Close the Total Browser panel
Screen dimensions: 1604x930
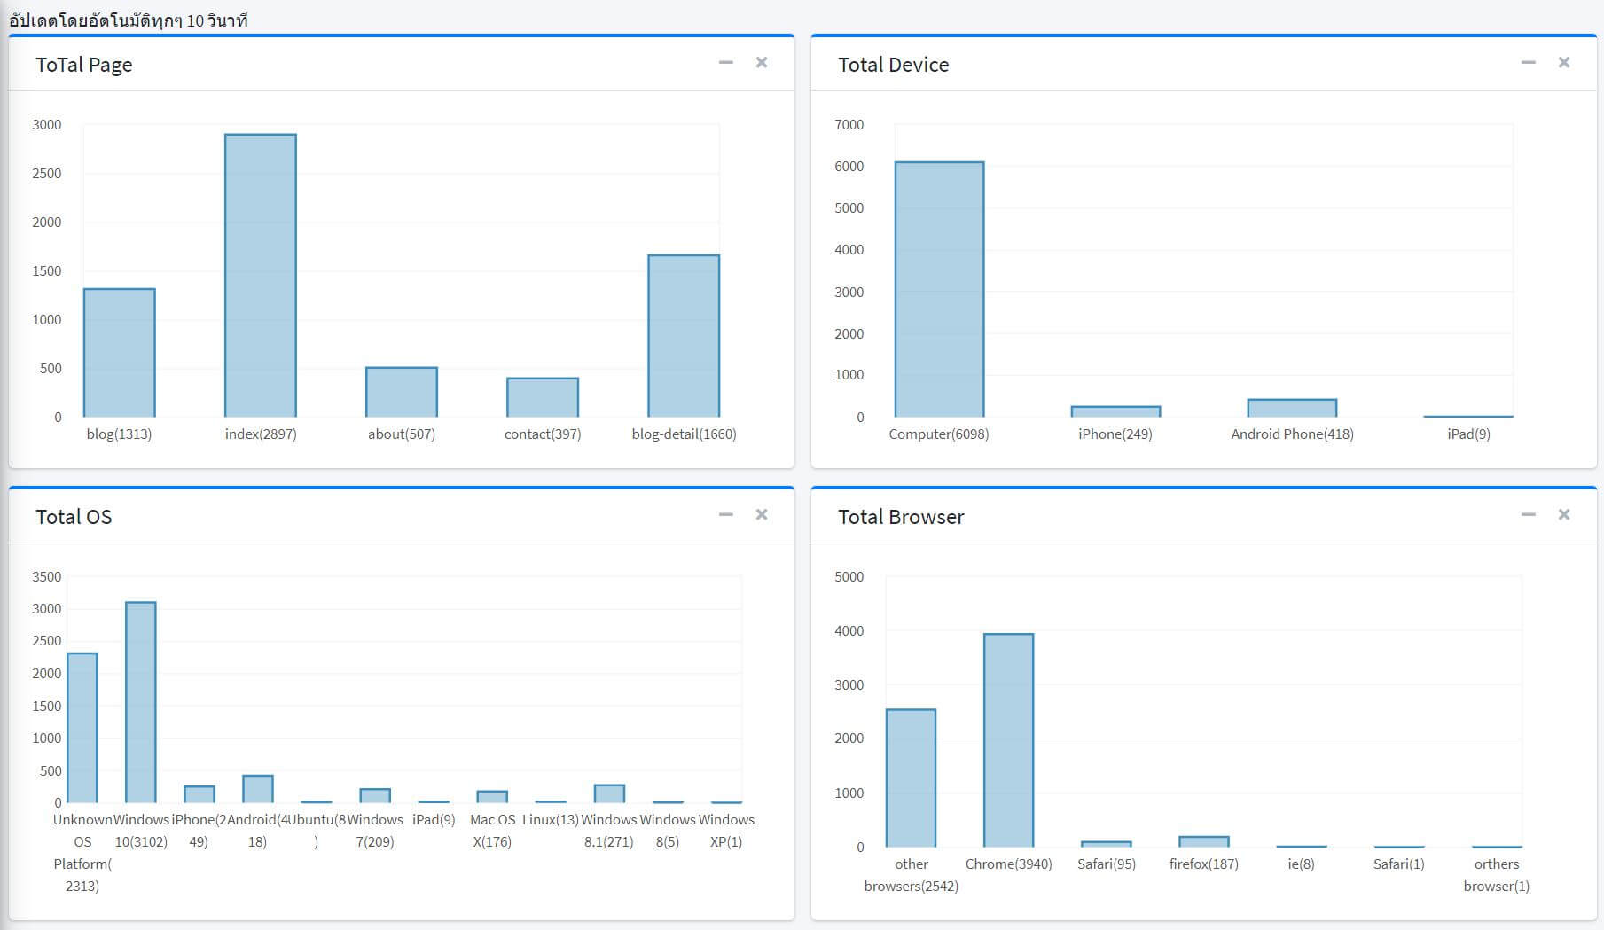(1564, 514)
